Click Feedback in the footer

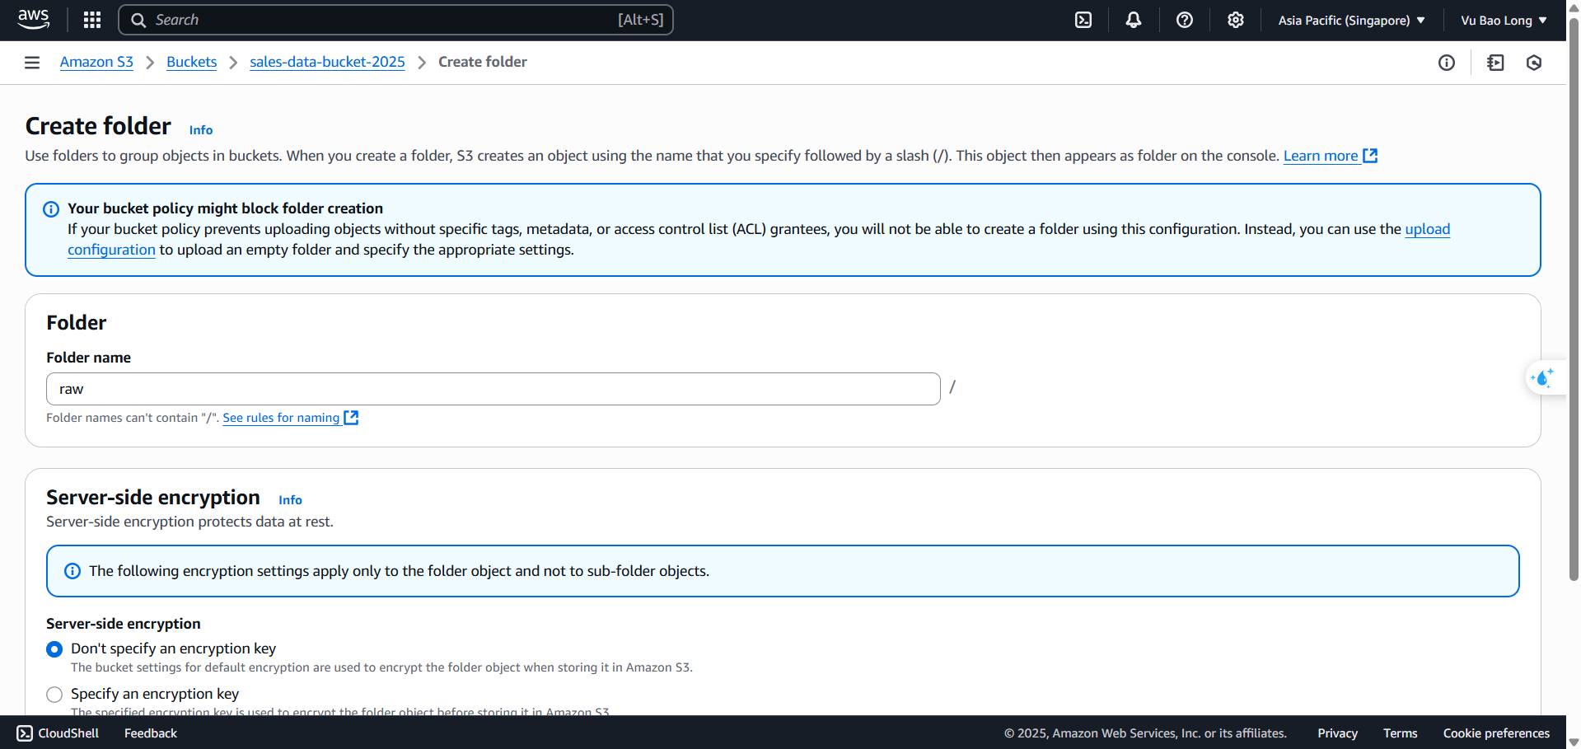pos(151,733)
